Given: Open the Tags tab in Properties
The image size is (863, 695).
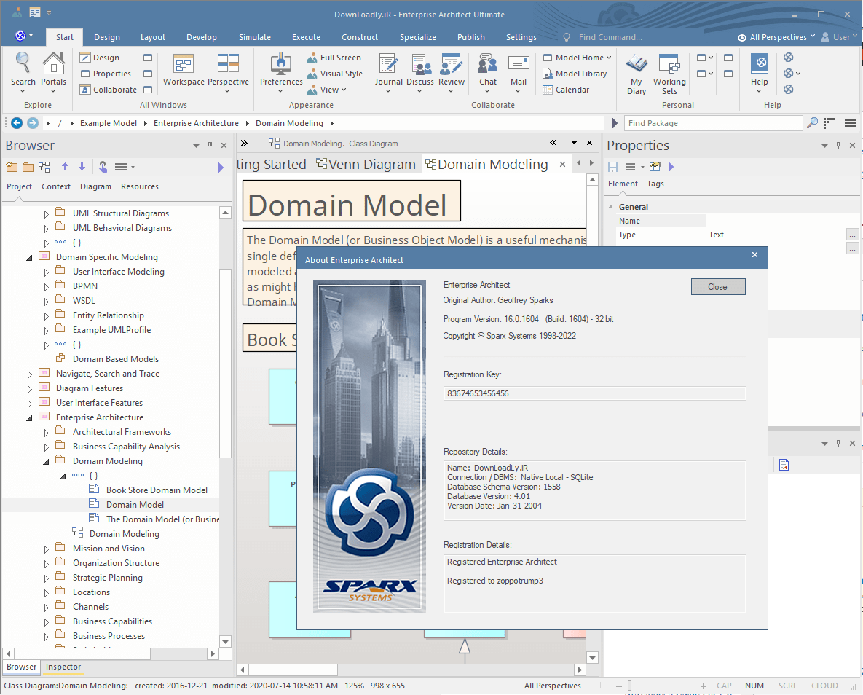Looking at the screenshot, I should coord(655,184).
